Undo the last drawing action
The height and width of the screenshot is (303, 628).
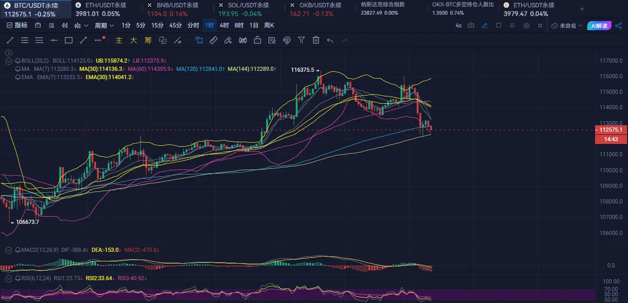click(x=330, y=40)
